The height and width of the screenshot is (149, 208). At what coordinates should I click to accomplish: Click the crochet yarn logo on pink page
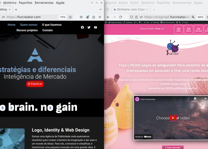[x=173, y=47]
